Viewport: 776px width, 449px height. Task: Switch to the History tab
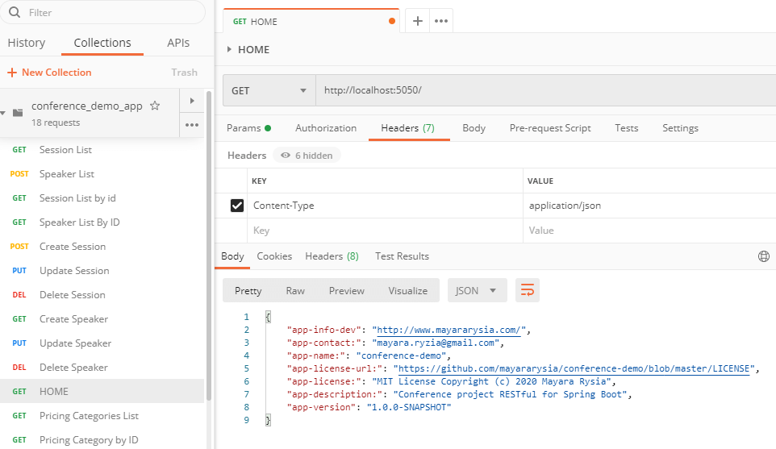(27, 43)
